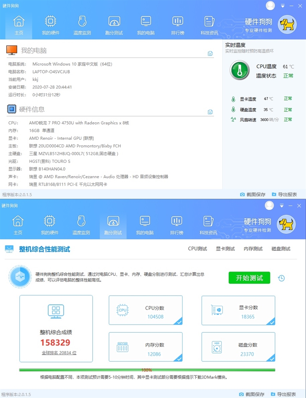Click the CPU score 104508
This screenshot has height=398, width=306.
(x=156, y=317)
